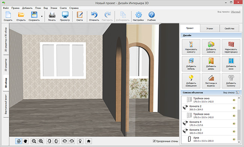The image size is (244, 147).
Task: Click the Добавить окно button
Action: [x=231, y=64]
